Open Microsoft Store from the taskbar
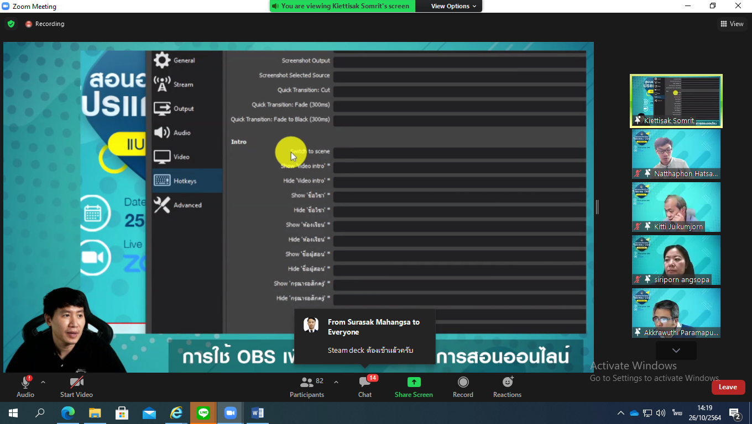The height and width of the screenshot is (424, 752). point(122,413)
